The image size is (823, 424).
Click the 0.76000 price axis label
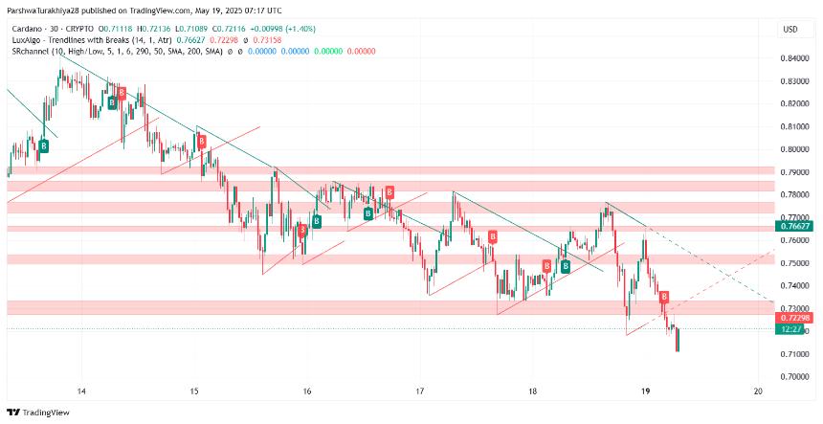[794, 240]
